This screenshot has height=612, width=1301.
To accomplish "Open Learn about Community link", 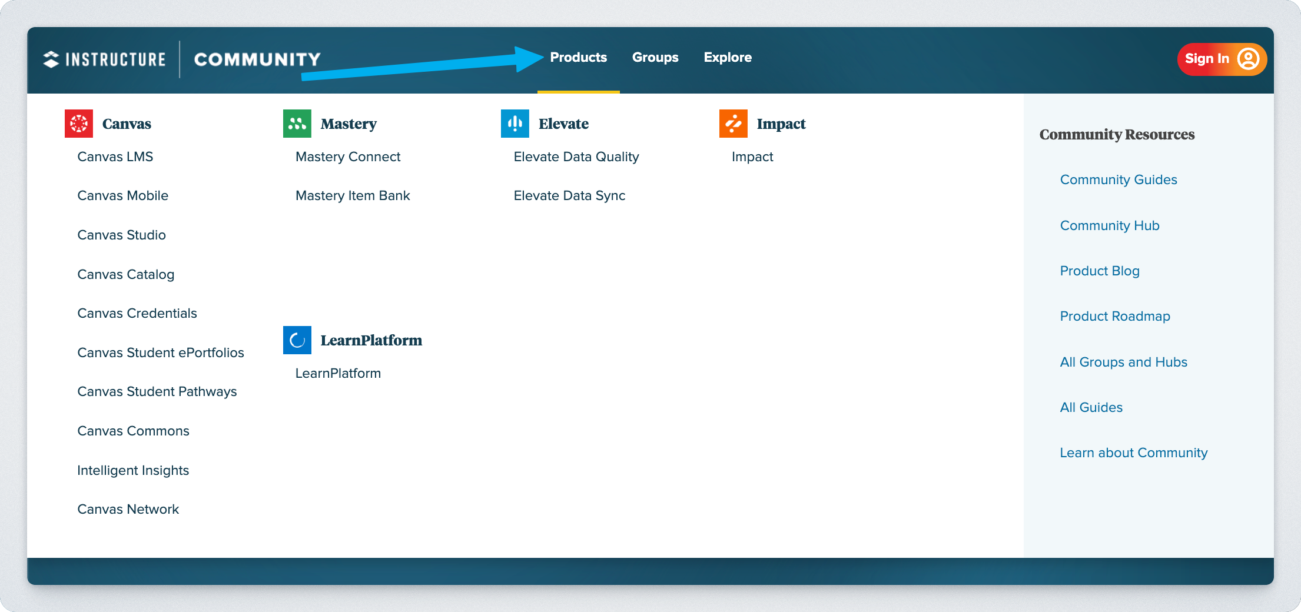I will pos(1134,453).
